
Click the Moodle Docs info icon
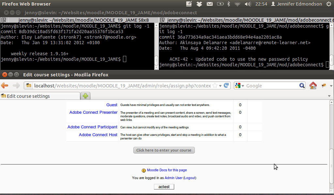(144, 170)
